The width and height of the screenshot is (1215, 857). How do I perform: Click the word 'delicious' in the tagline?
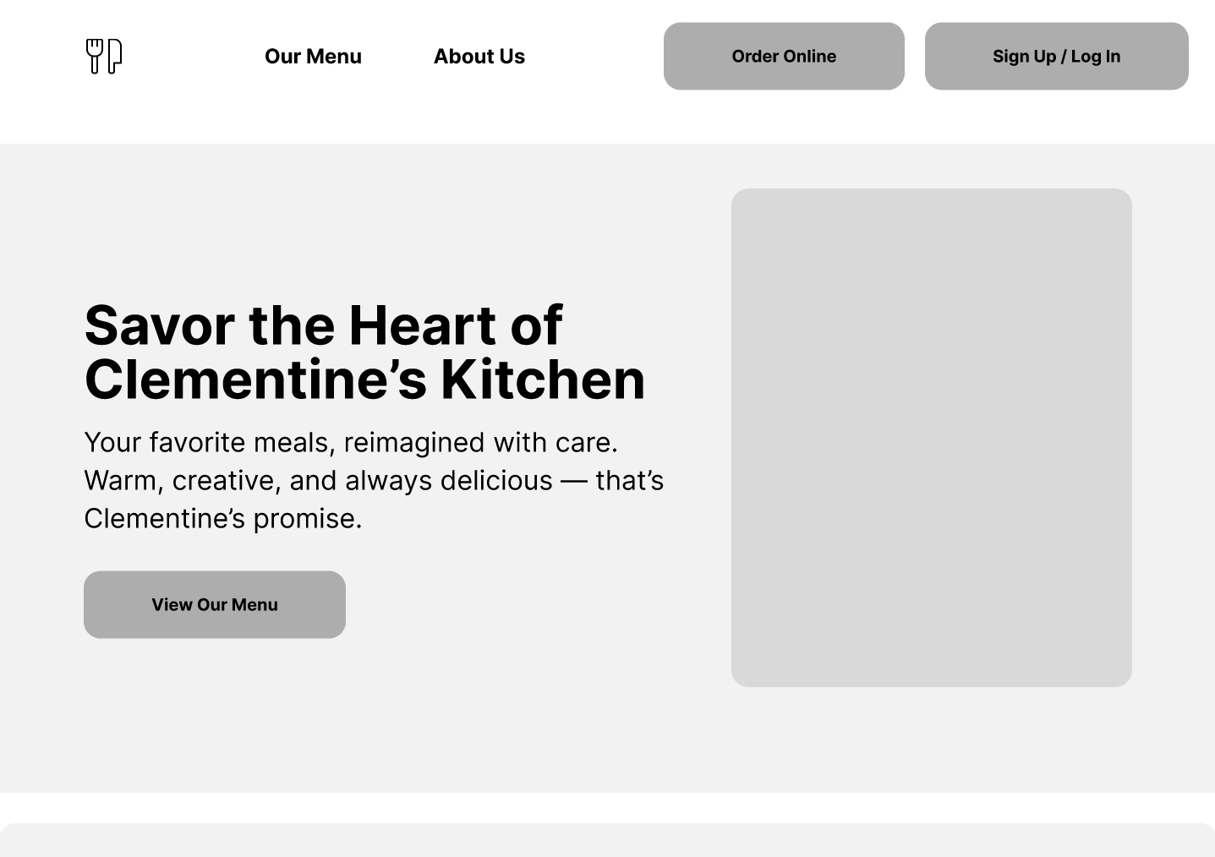(496, 481)
